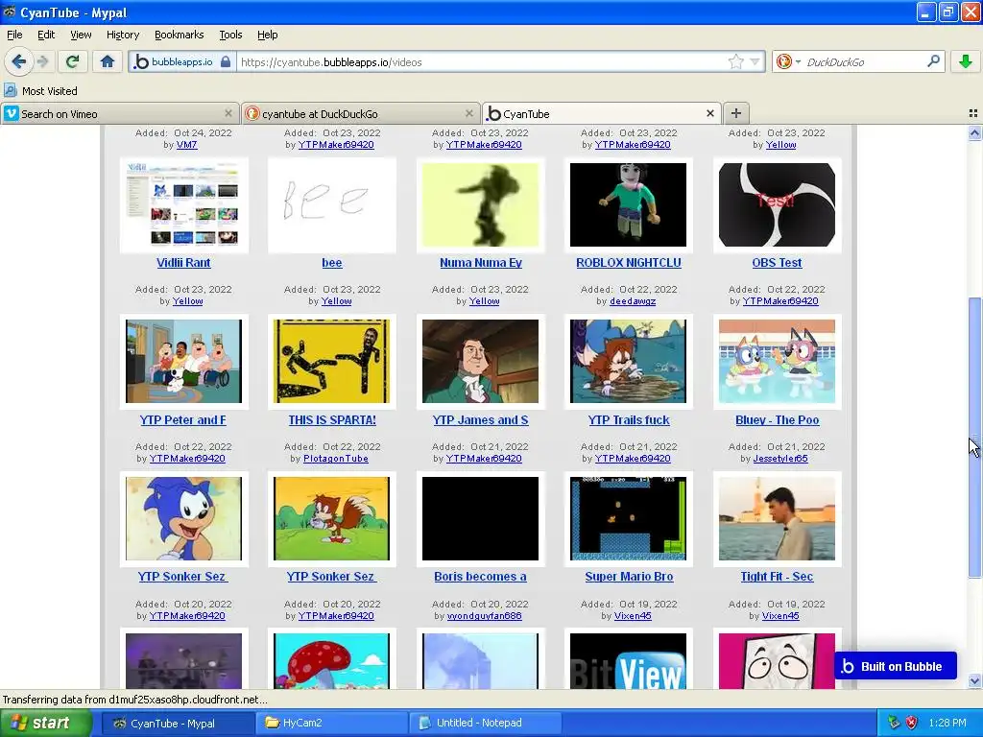Screen dimensions: 983x737
Task: Click the Sonic cartoon thumbnail
Action: pos(183,518)
